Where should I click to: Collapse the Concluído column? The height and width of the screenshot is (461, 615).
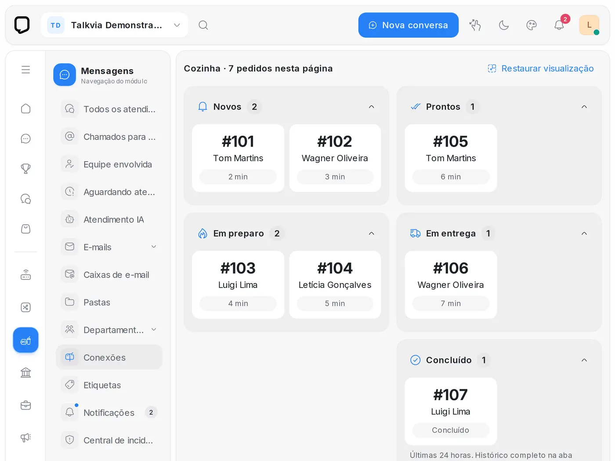point(584,360)
